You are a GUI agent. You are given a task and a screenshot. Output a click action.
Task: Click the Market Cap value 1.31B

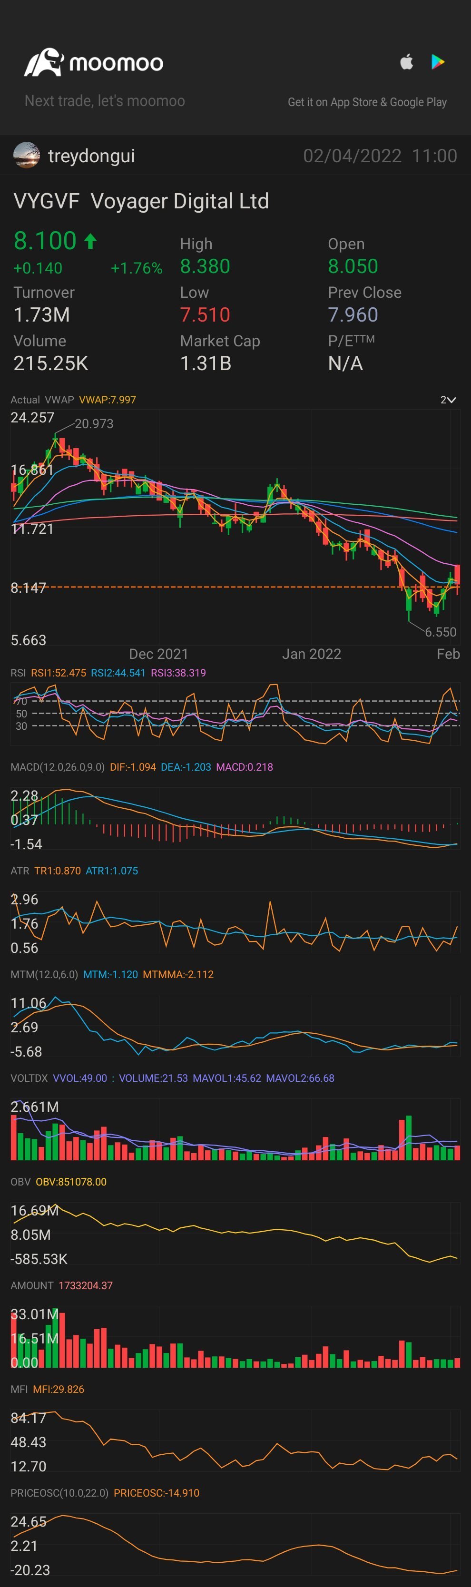(x=206, y=363)
